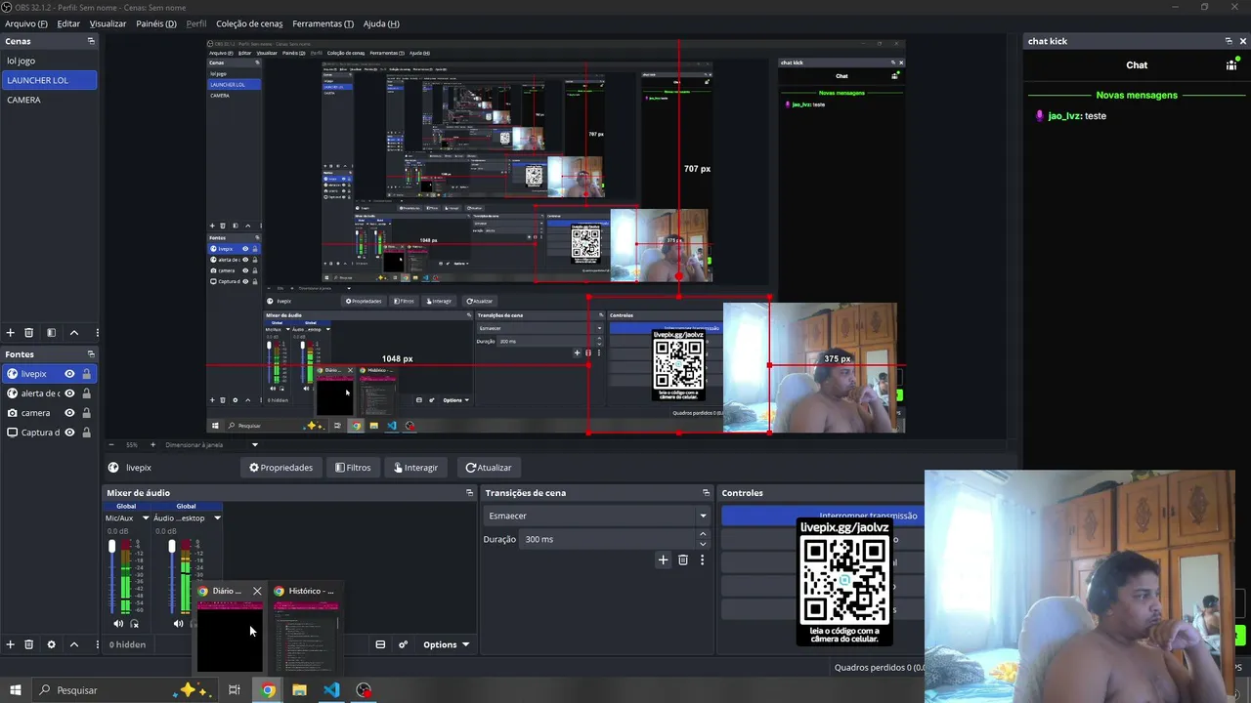Remove the scene transition with trash
Image resolution: width=1251 pixels, height=703 pixels.
click(x=683, y=559)
